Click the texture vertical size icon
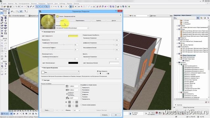Screen dimensions: 210x118 [x=67, y=90]
